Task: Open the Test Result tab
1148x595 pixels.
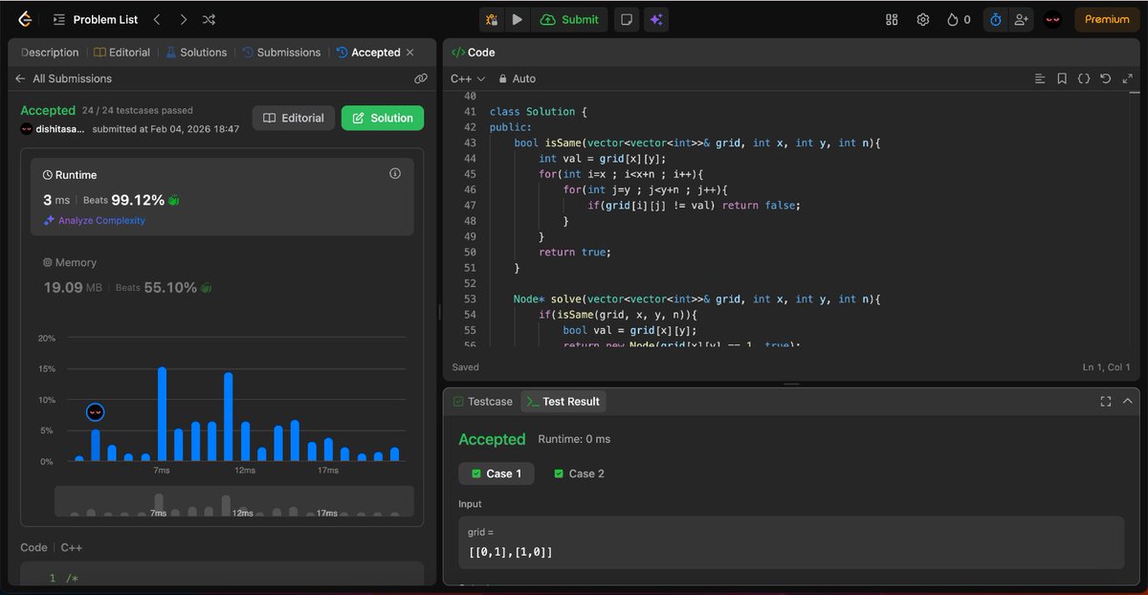Action: [x=563, y=402]
